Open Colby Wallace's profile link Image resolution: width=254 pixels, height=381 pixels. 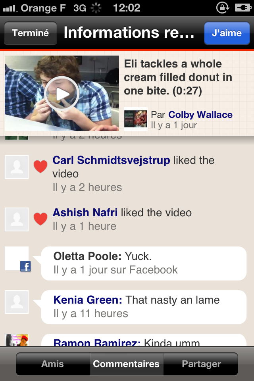click(x=200, y=115)
